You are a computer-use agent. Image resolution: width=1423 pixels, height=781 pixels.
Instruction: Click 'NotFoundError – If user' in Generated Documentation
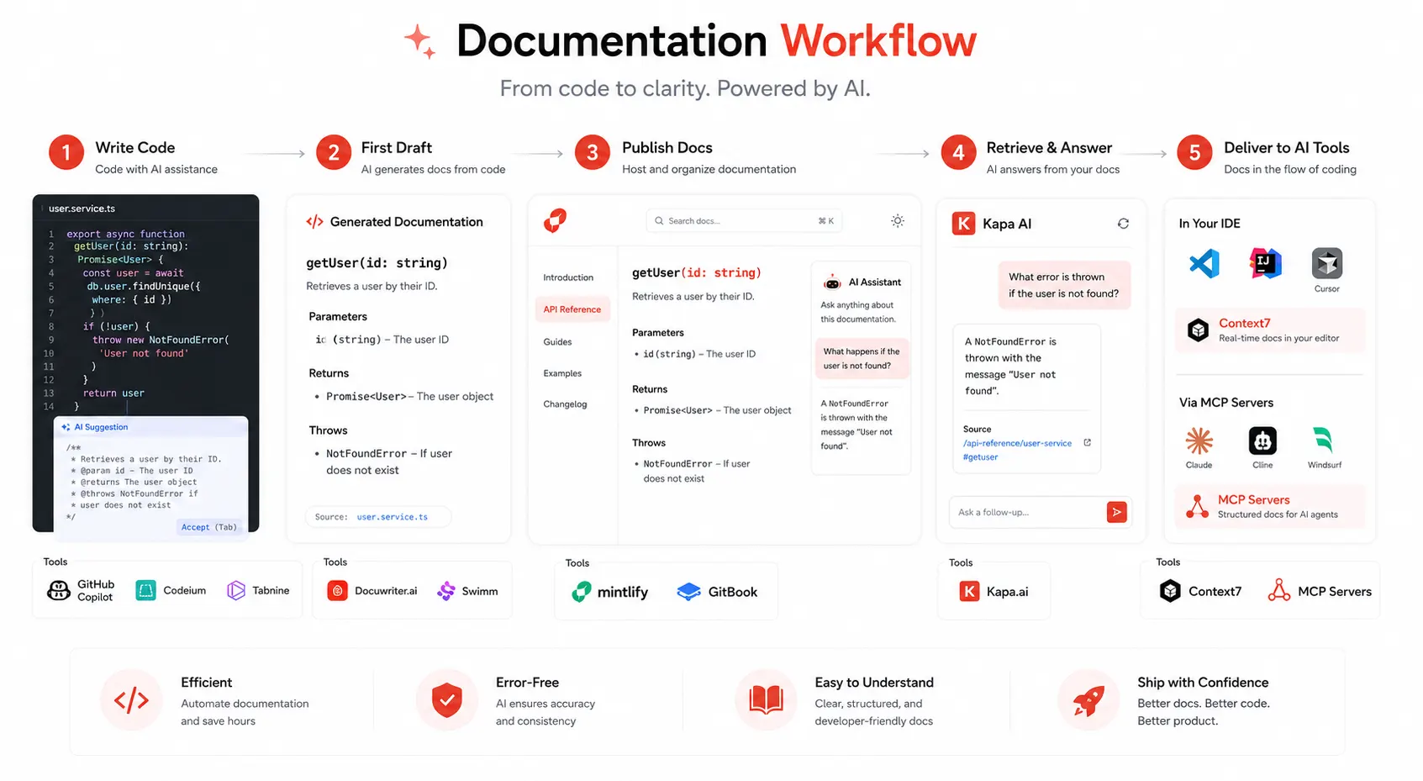pos(389,453)
